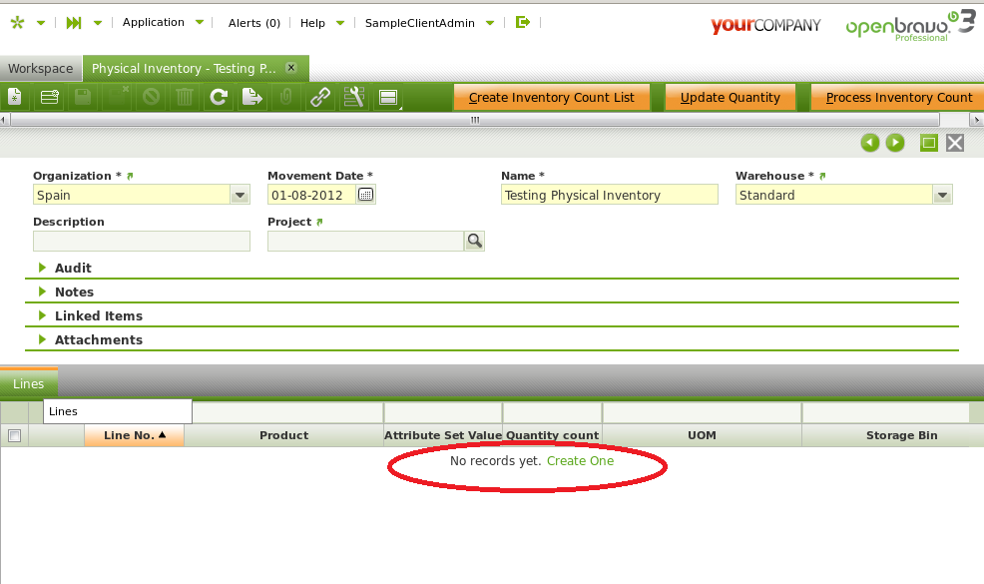984x584 pixels.
Task: Click the Process Inventory Count button
Action: coord(898,98)
